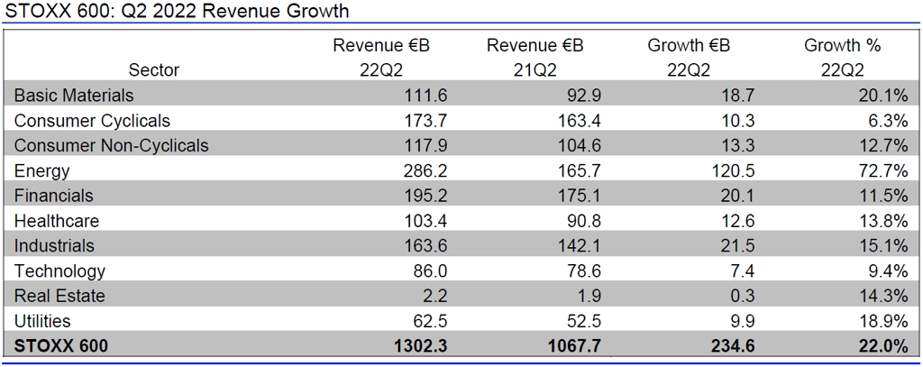The height and width of the screenshot is (367, 923).
Task: Click the 'Basic Materials' sector row label
Action: pyautogui.click(x=74, y=95)
